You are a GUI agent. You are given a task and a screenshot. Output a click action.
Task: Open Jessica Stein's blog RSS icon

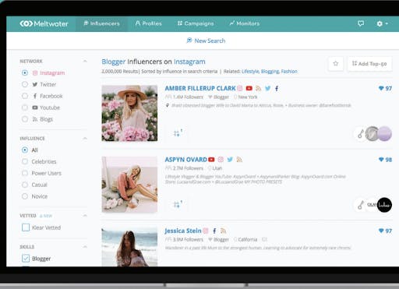tap(223, 231)
